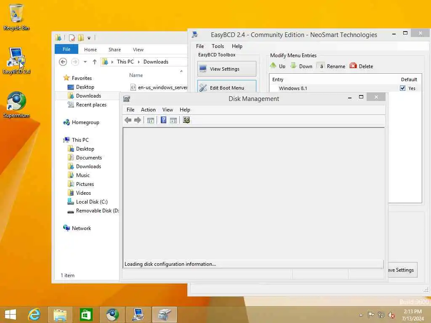Open the View menu in Disk Management
Viewport: 431px width, 323px height.
click(168, 110)
